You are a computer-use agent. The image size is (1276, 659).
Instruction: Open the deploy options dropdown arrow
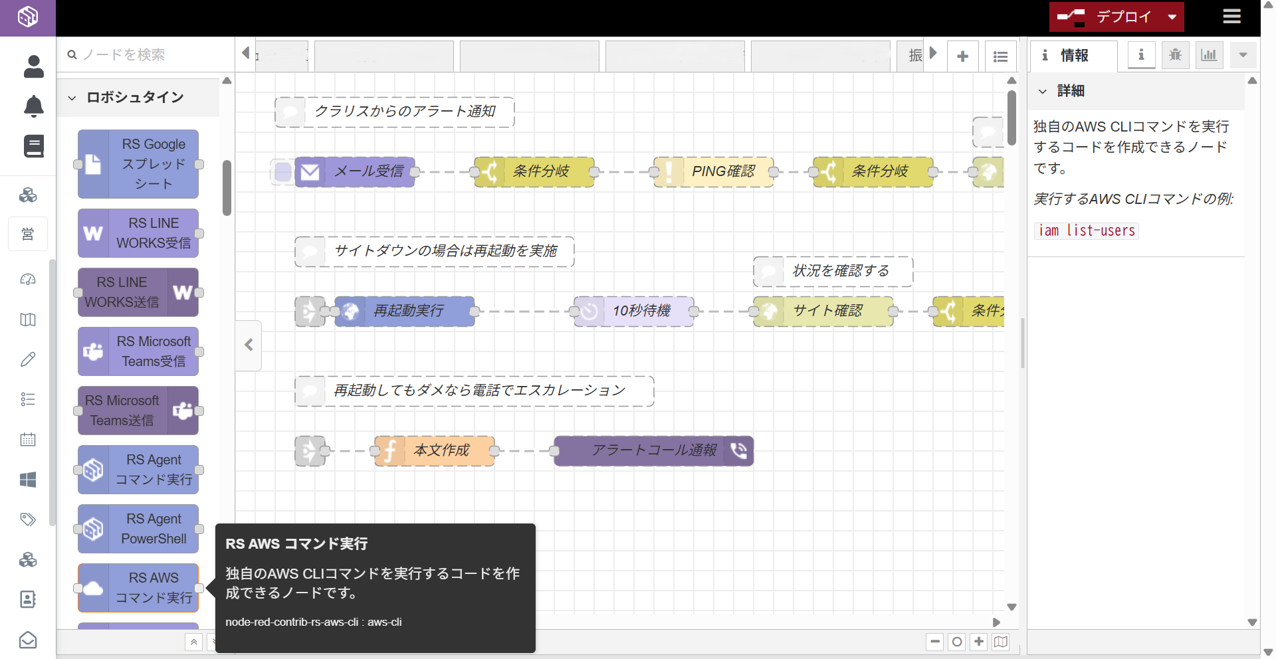coord(1172,17)
